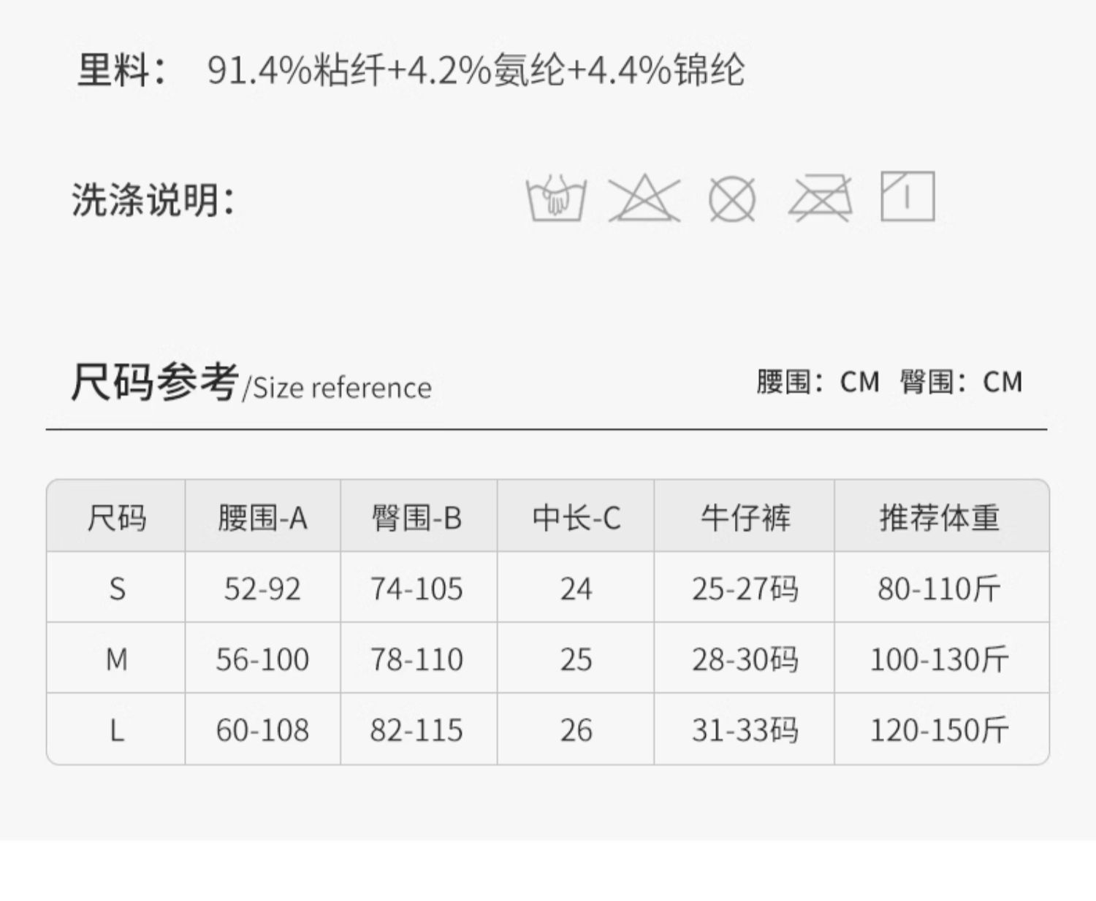The width and height of the screenshot is (1096, 901).
Task: Click jeans size 31-33码
Action: click(x=745, y=730)
